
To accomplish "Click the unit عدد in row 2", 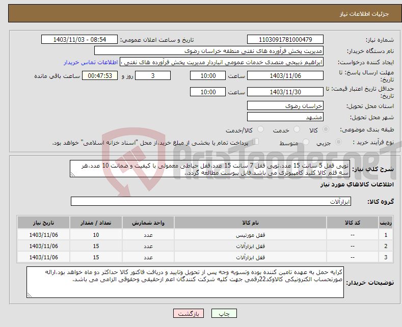I will 148,247.
